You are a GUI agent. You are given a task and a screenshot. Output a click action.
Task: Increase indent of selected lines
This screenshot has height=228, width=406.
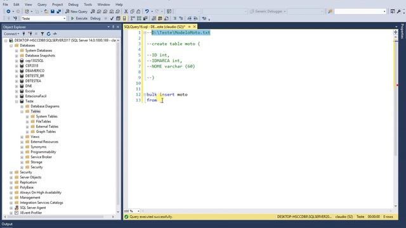pos(196,18)
